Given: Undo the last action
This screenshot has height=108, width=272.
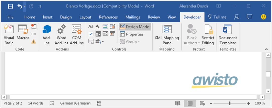Looking at the screenshot, I should coord(20,6).
